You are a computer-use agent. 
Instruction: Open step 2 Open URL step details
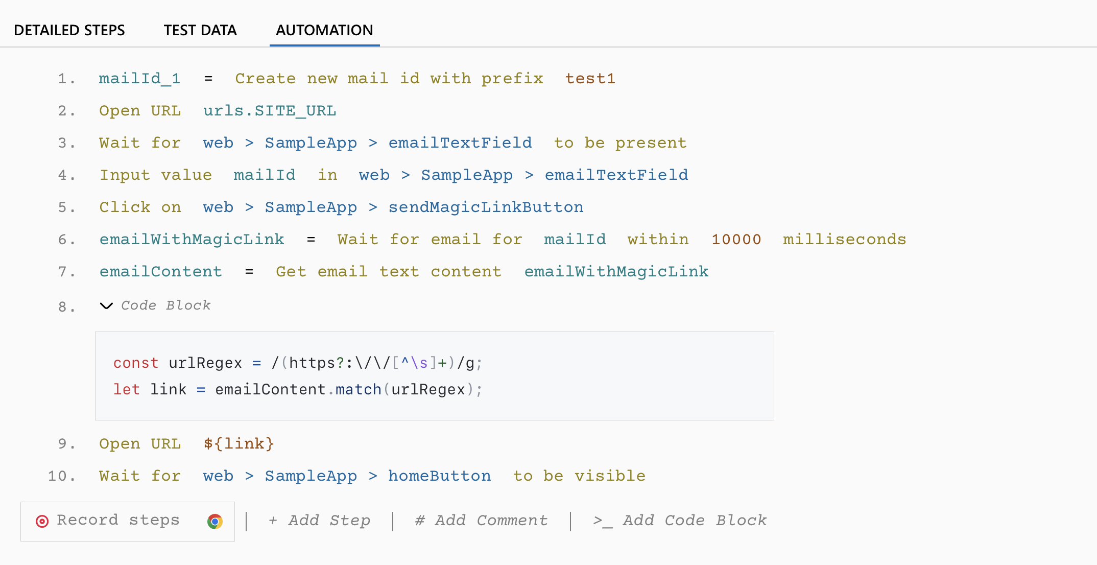pyautogui.click(x=140, y=110)
